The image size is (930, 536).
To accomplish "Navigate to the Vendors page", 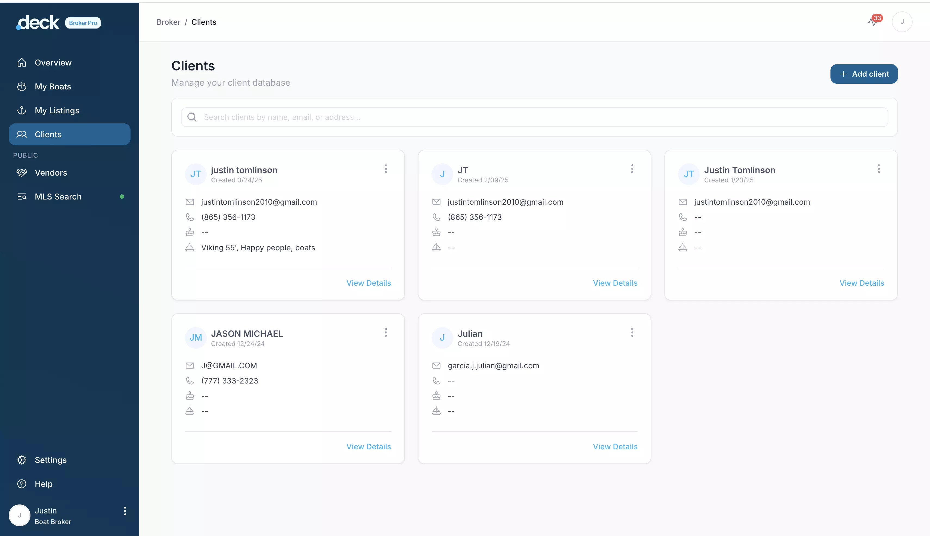I will pos(51,173).
